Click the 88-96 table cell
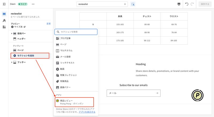The height and width of the screenshot is (117, 214). 147,32
